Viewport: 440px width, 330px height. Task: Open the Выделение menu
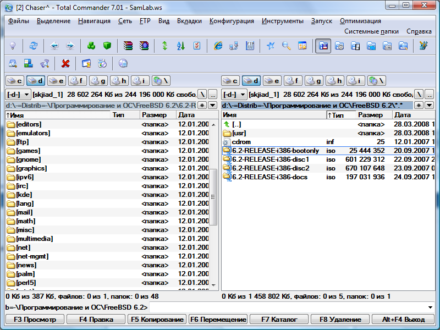click(x=53, y=21)
